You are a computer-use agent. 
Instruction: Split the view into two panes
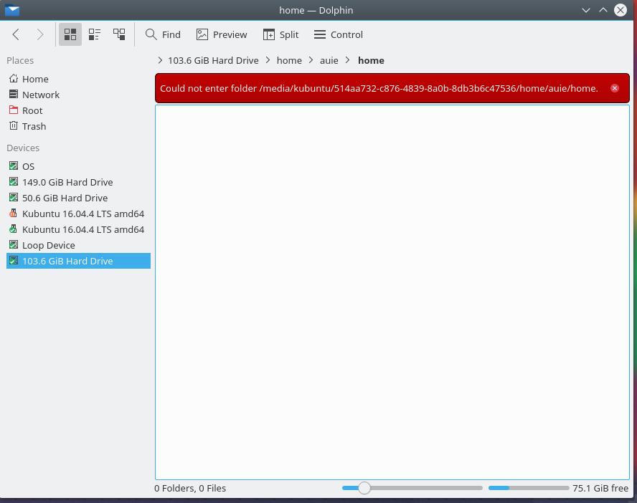[x=280, y=34]
